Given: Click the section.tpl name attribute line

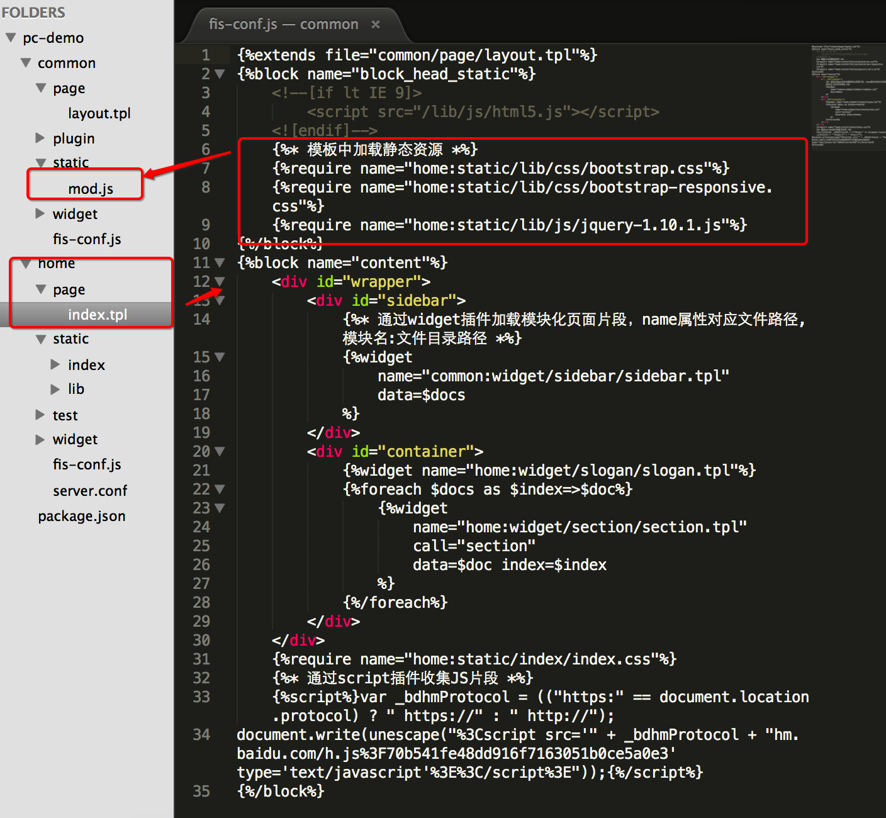Looking at the screenshot, I should coord(580,527).
